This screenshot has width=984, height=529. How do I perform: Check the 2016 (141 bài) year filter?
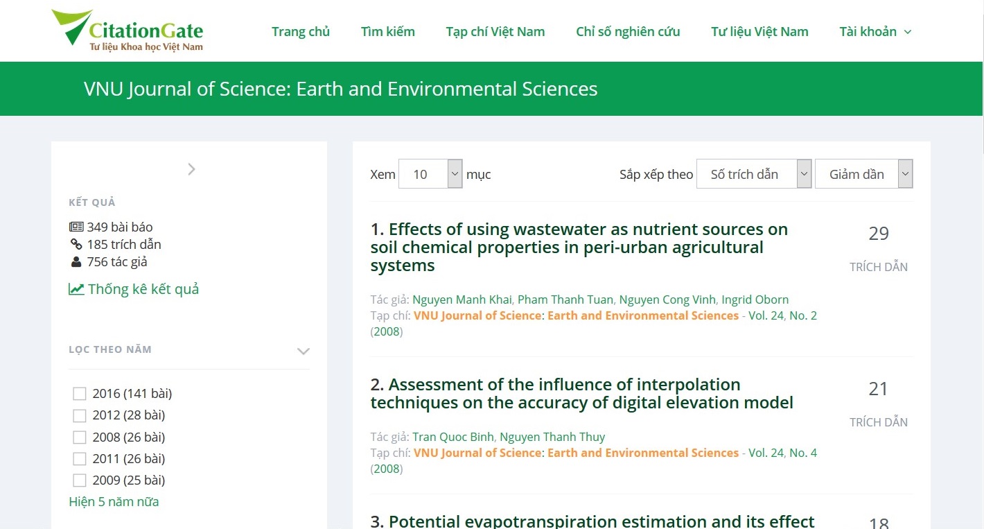(x=80, y=394)
